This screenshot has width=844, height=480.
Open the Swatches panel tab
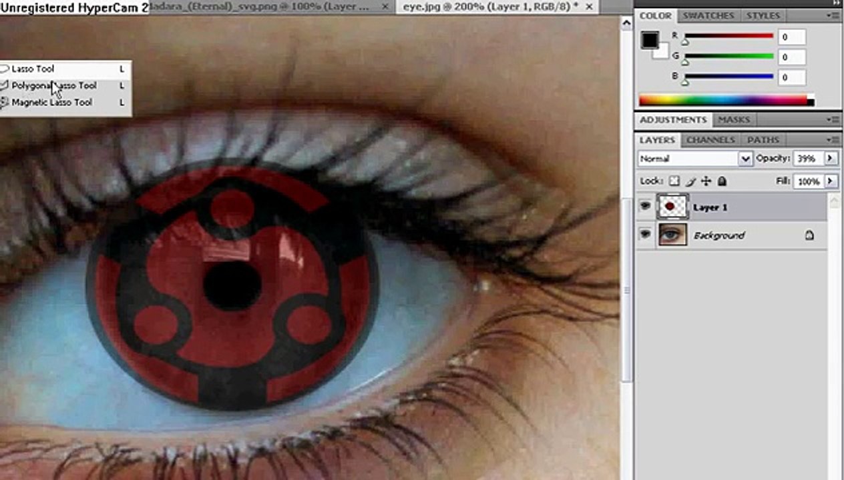pos(708,15)
